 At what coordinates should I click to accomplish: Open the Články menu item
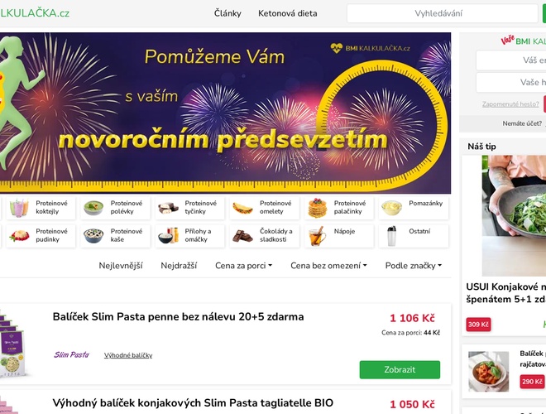point(227,13)
